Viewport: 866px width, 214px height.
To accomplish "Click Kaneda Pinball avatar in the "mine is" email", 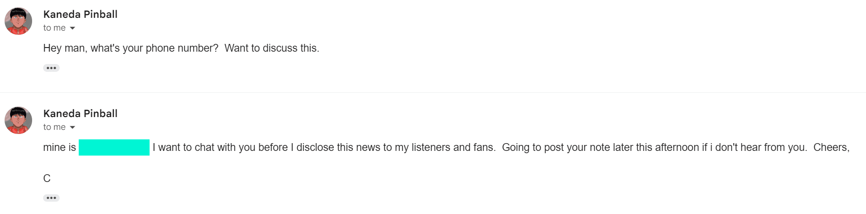I will coord(18,120).
